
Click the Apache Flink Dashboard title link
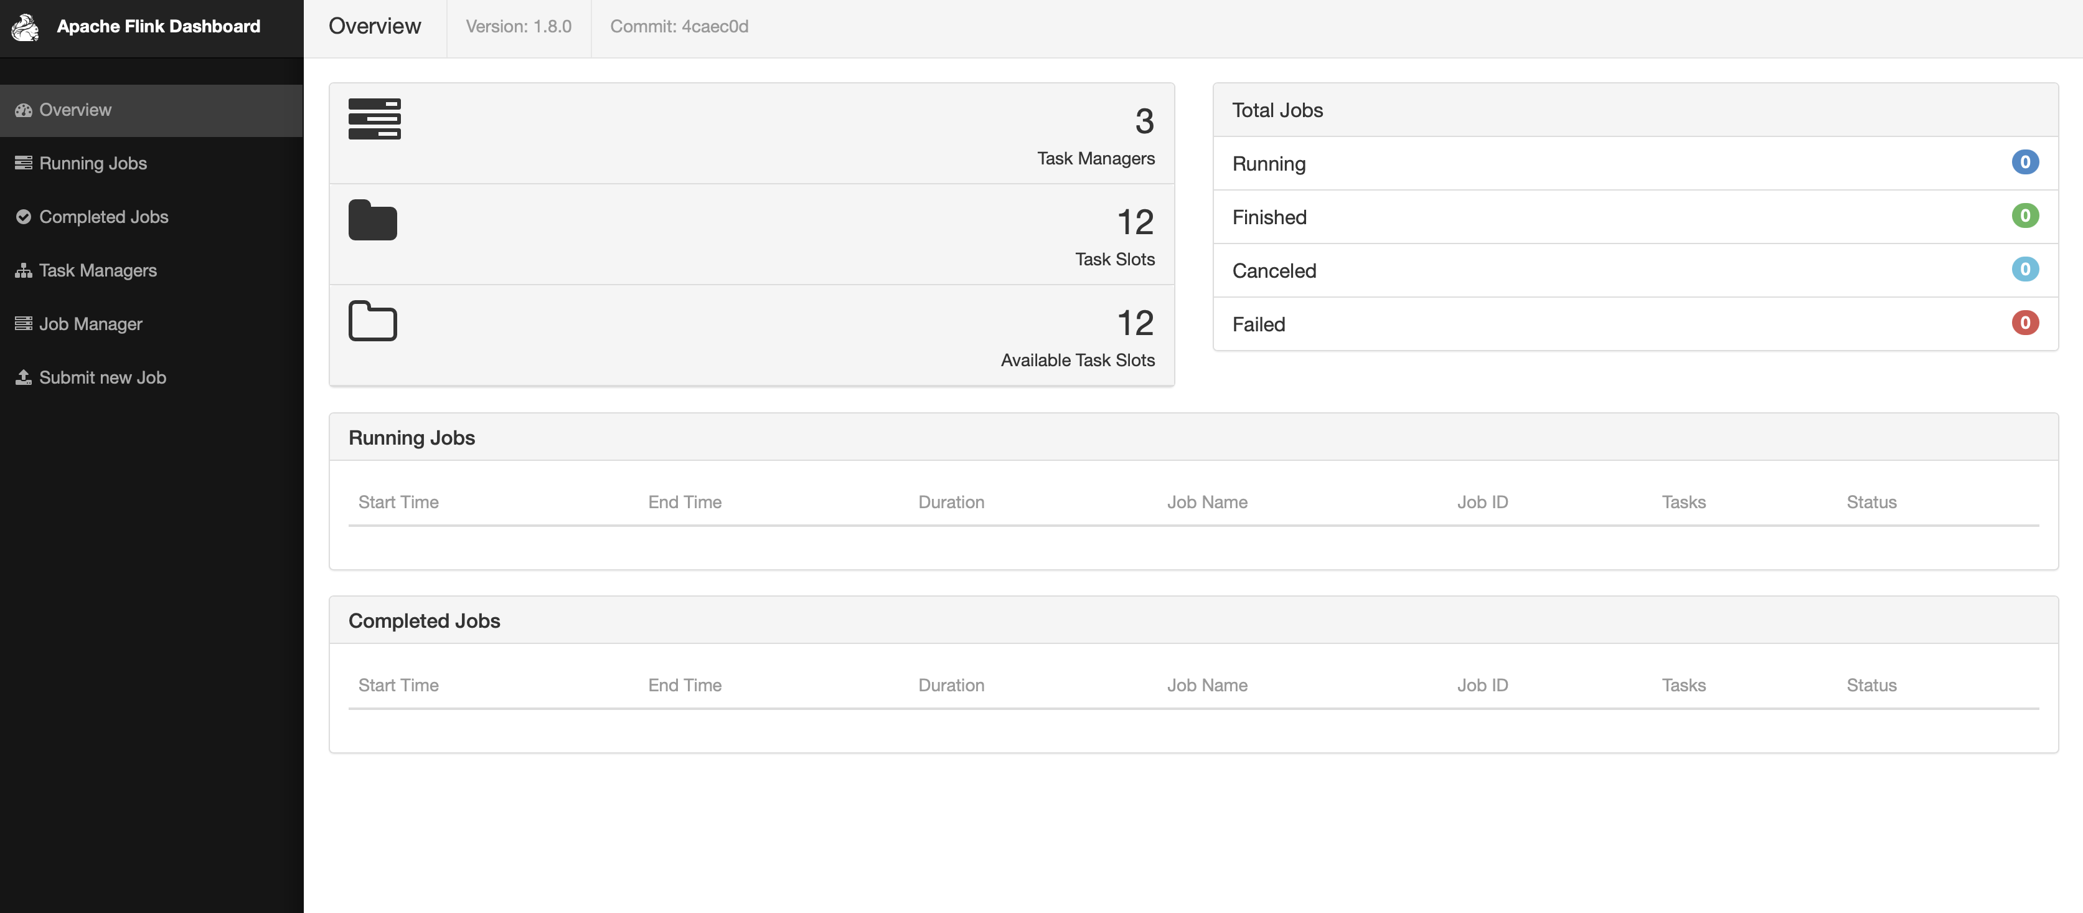coord(159,27)
